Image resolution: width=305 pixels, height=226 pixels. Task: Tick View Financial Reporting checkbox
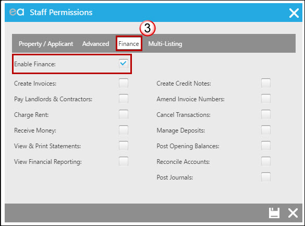click(124, 161)
